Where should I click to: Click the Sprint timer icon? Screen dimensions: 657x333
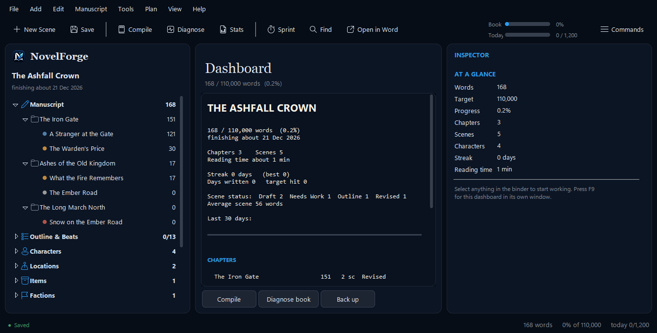(x=271, y=29)
